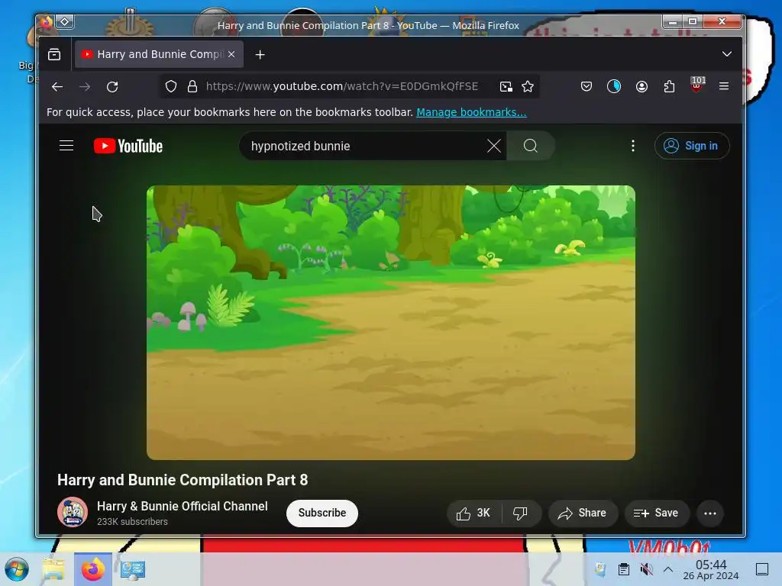Clear the YouTube search query
Screen dimensions: 782x586
494,146
